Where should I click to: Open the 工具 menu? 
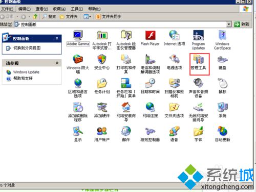[77, 9]
